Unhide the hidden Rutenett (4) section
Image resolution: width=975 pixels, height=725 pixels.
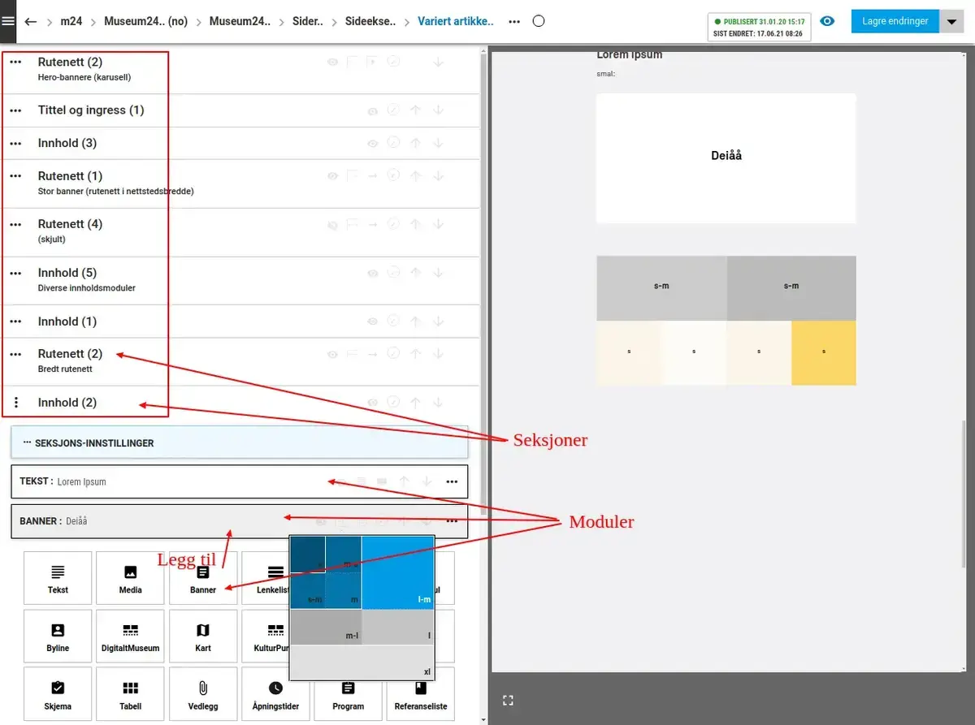pos(332,225)
